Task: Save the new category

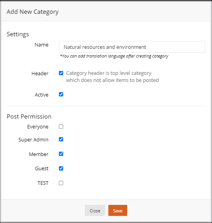Action: (x=118, y=210)
